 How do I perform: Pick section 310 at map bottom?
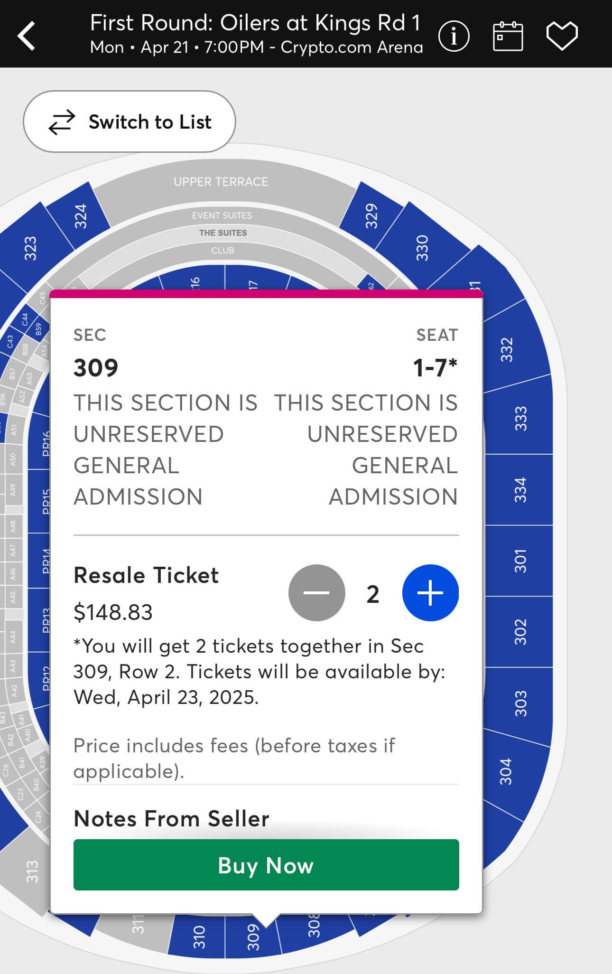click(199, 937)
